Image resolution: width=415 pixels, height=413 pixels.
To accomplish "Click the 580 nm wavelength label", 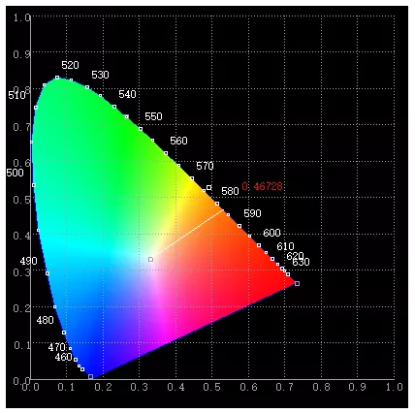I will pyautogui.click(x=230, y=191).
